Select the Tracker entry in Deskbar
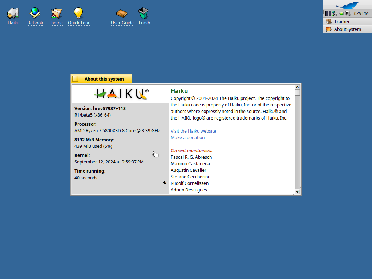372x279 pixels. tap(347, 21)
